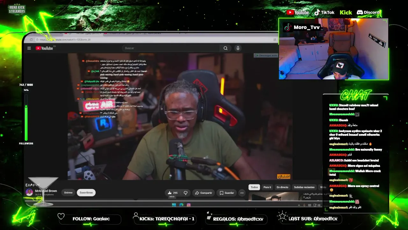408x230 pixels.
Task: Click the magnifying glass search button
Action: click(225, 48)
